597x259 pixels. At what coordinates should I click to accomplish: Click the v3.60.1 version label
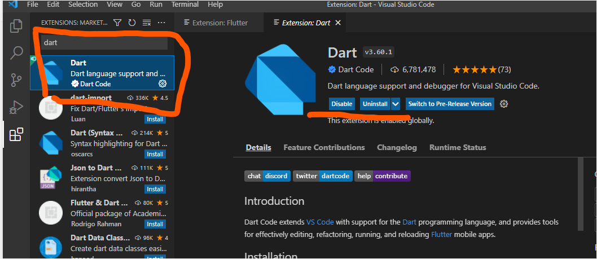[379, 52]
